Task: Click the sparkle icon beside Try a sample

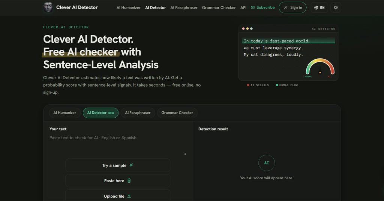Action: pyautogui.click(x=131, y=165)
